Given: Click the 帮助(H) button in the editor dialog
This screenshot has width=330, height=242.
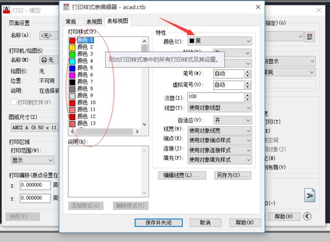Looking at the screenshot, I should tap(245, 223).
